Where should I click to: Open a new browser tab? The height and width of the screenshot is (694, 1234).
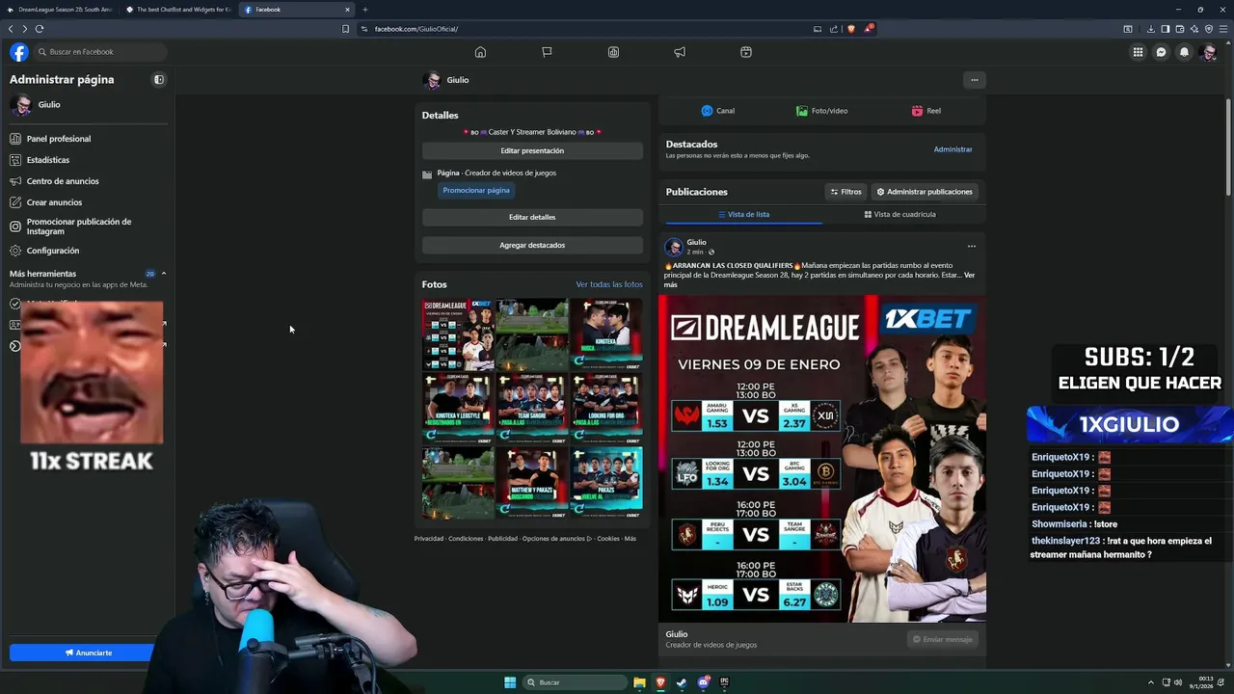(364, 10)
